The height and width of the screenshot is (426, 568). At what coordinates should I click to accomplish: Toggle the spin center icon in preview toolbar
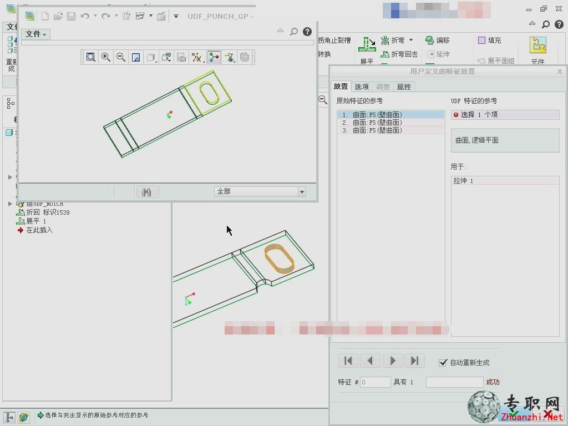(214, 57)
